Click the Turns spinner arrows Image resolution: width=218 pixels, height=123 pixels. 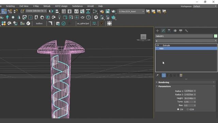[x=195, y=102]
